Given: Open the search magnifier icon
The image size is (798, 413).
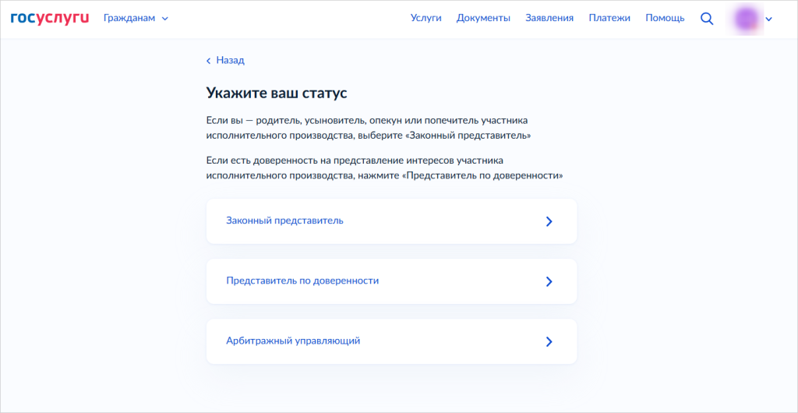Looking at the screenshot, I should pyautogui.click(x=707, y=19).
